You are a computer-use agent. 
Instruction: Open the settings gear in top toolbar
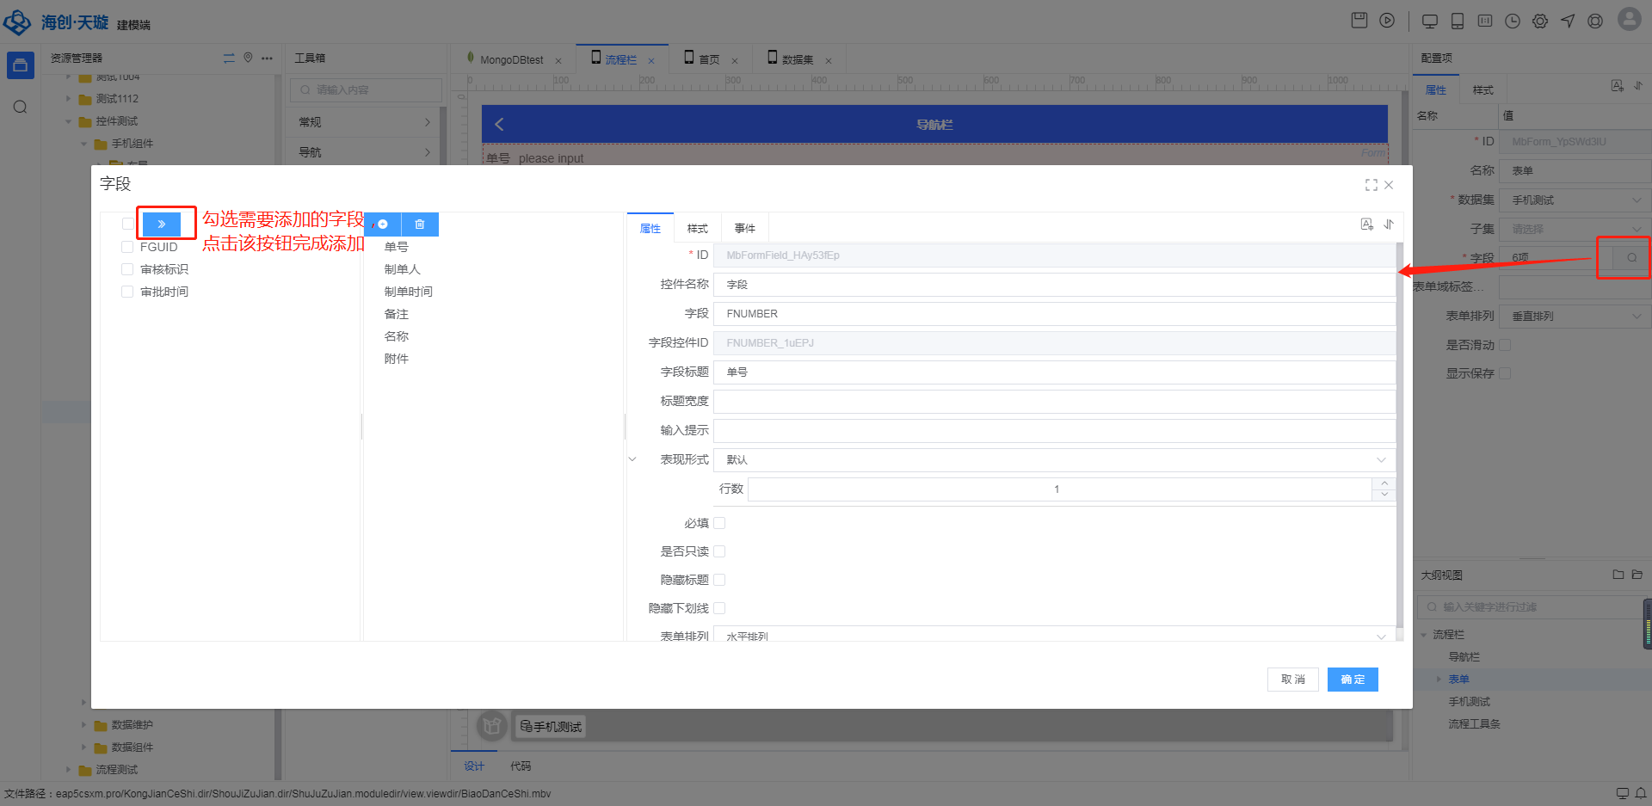point(1540,22)
